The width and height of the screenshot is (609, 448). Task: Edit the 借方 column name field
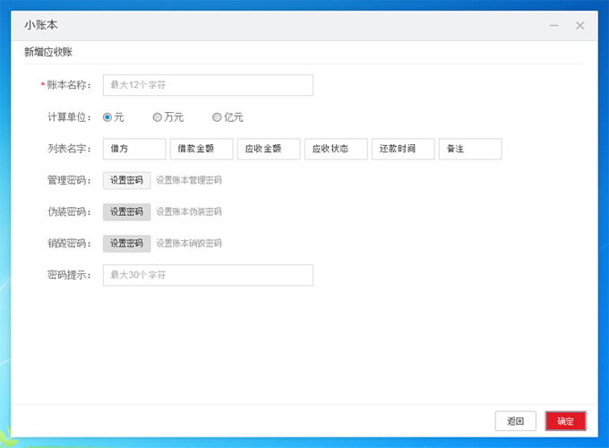coord(134,149)
